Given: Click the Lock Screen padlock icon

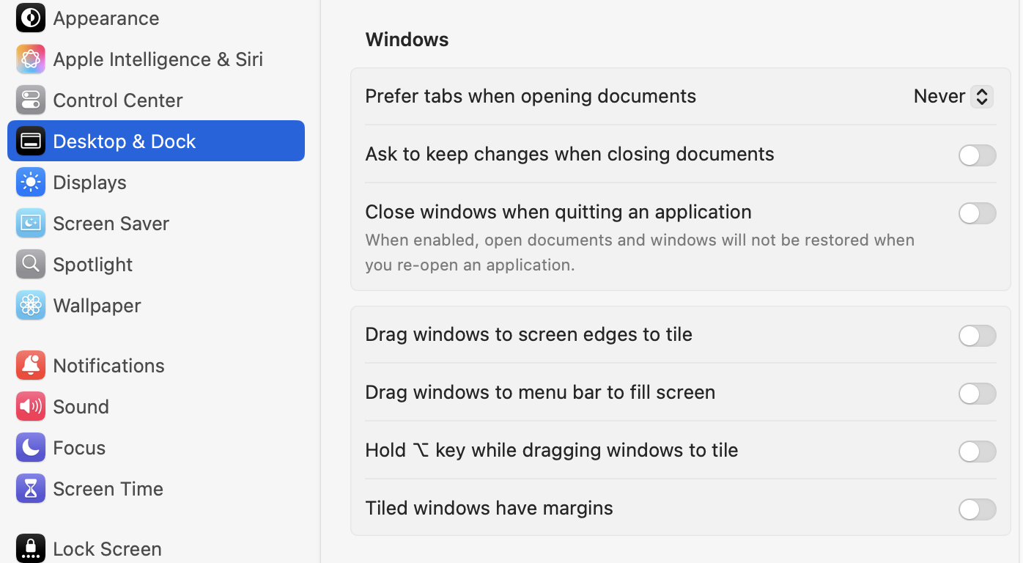Looking at the screenshot, I should pos(30,547).
